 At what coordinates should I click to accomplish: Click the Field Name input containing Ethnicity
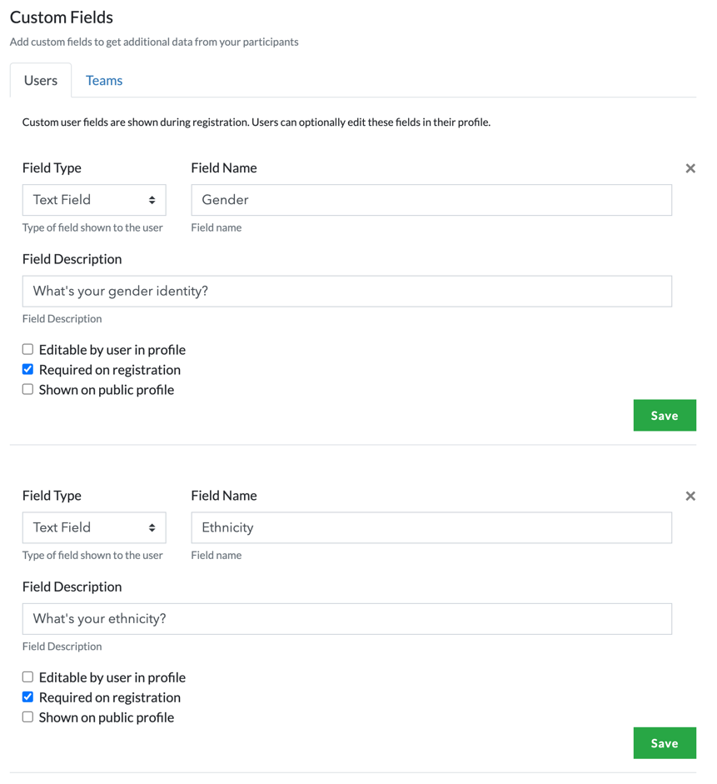(x=431, y=527)
